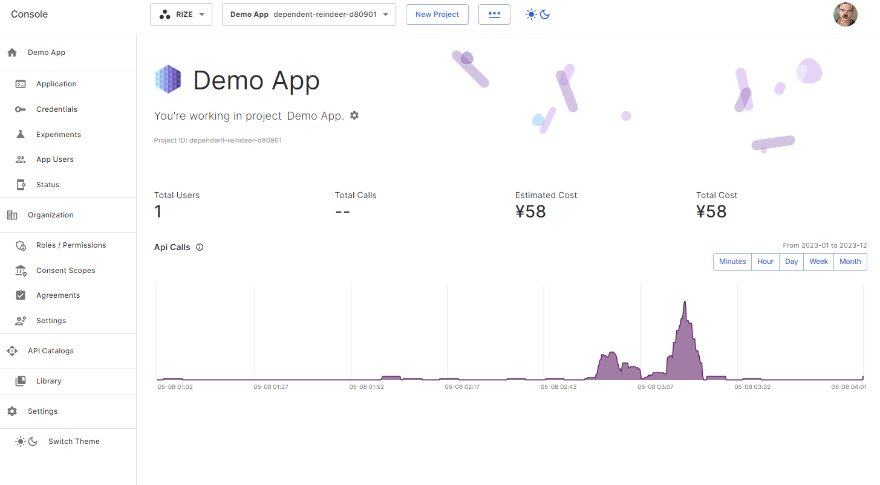Image resolution: width=880 pixels, height=485 pixels.
Task: Open project settings gear beside Demo App
Action: click(354, 115)
